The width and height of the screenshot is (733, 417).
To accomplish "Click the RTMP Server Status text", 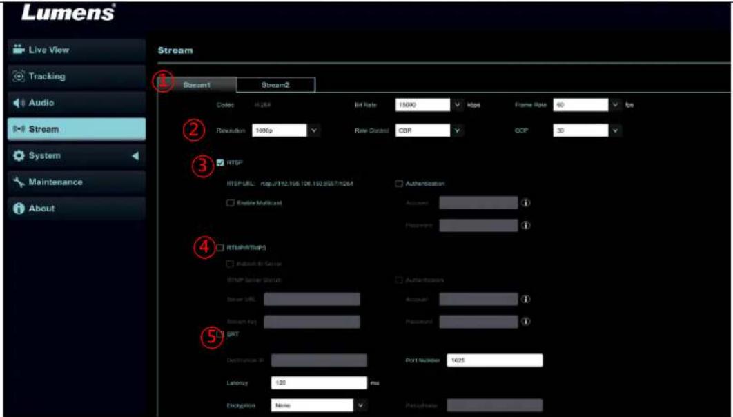I will (x=254, y=280).
